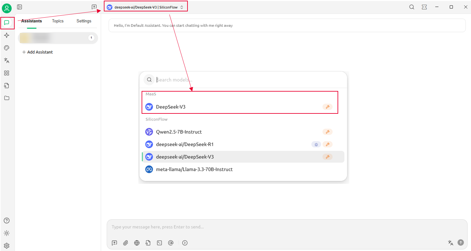Open the Files folder icon in sidebar
The height and width of the screenshot is (251, 471).
pos(7,98)
